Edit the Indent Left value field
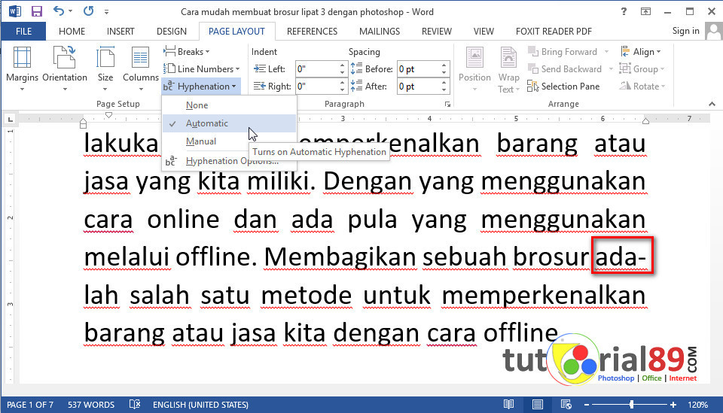Screen dimensions: 723x413 pos(316,69)
